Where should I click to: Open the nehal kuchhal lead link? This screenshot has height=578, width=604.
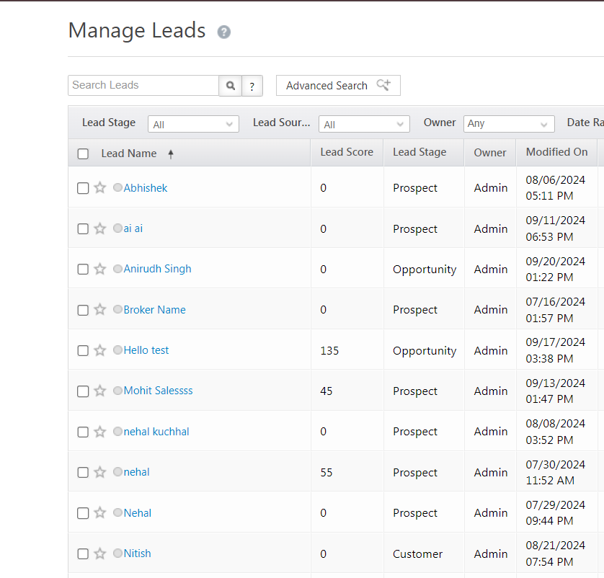156,432
